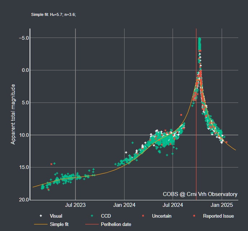This screenshot has width=248, height=231.
Task: Select the red x point near magnitude 14.5
Action: coord(51,164)
